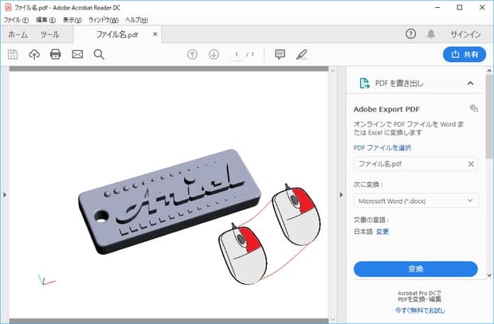
Task: Click the 次に変換 label
Action: tap(368, 184)
